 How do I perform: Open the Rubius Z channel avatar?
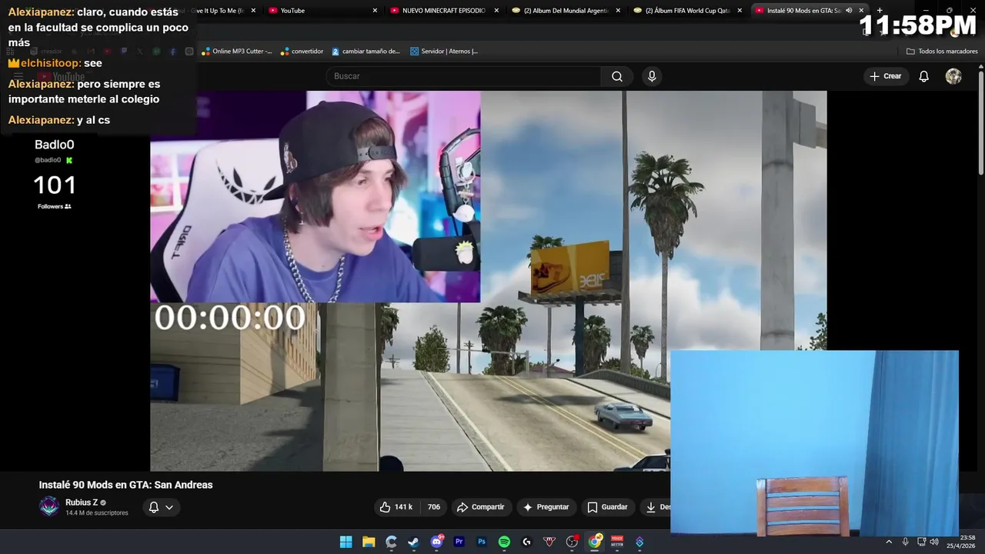tap(49, 506)
